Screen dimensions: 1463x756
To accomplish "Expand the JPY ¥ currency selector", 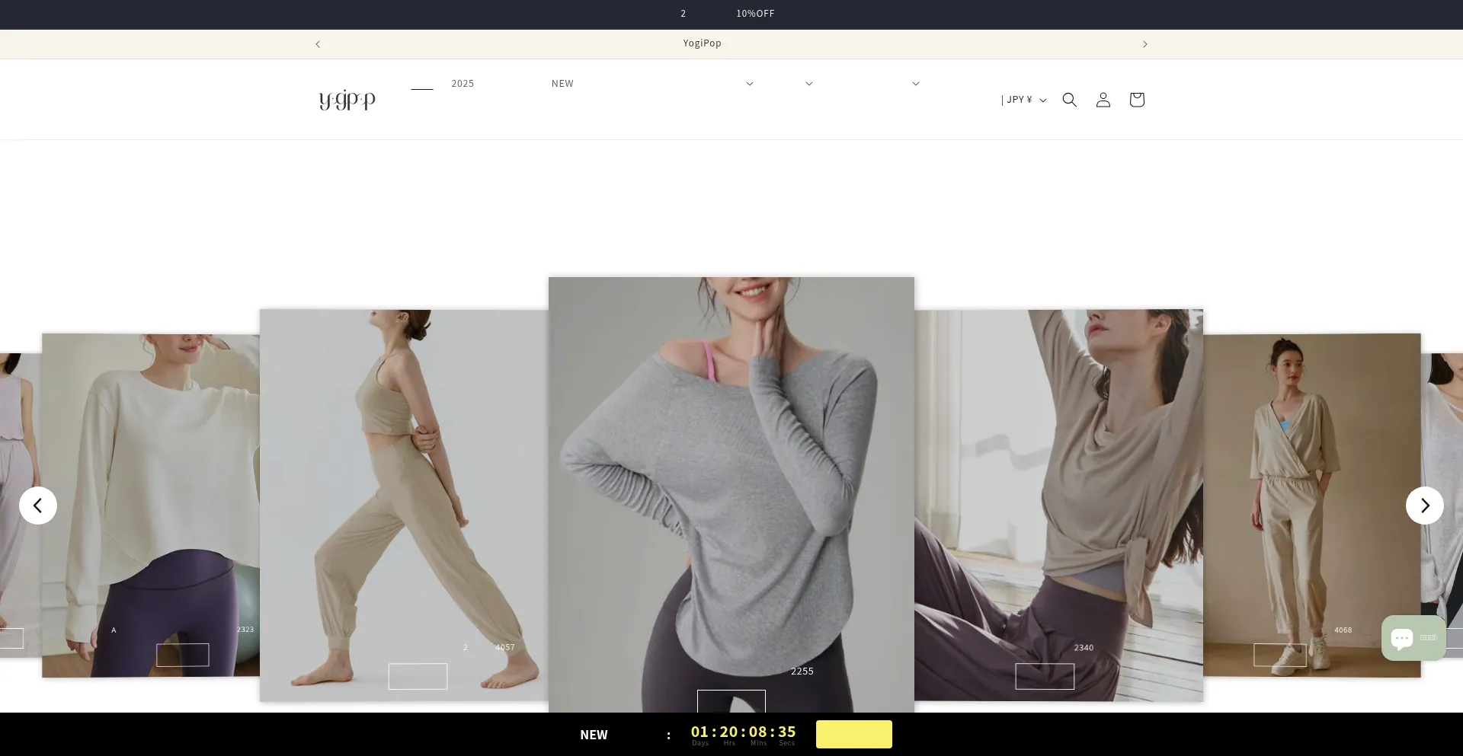I will [x=1023, y=100].
